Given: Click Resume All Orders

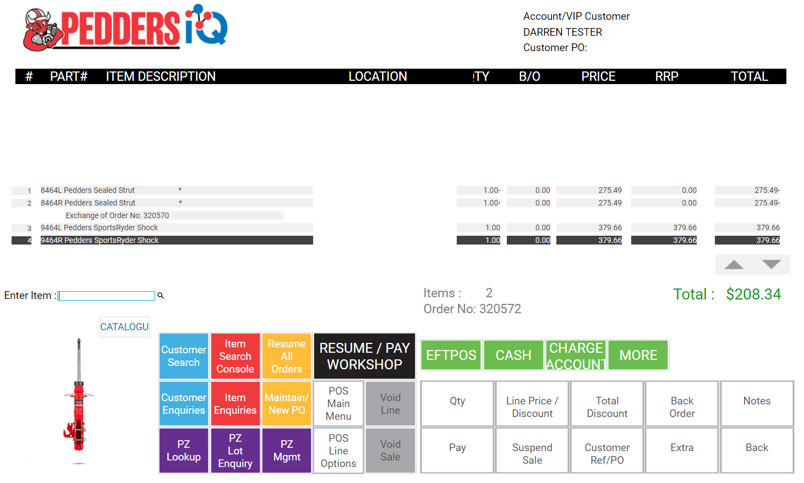Looking at the screenshot, I should [287, 356].
